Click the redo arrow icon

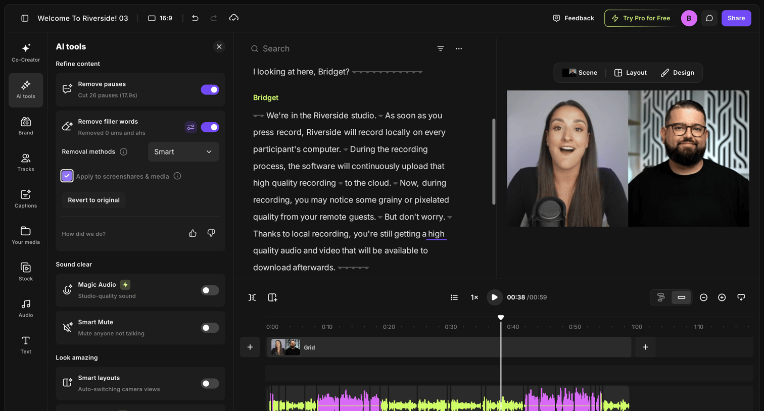click(214, 18)
